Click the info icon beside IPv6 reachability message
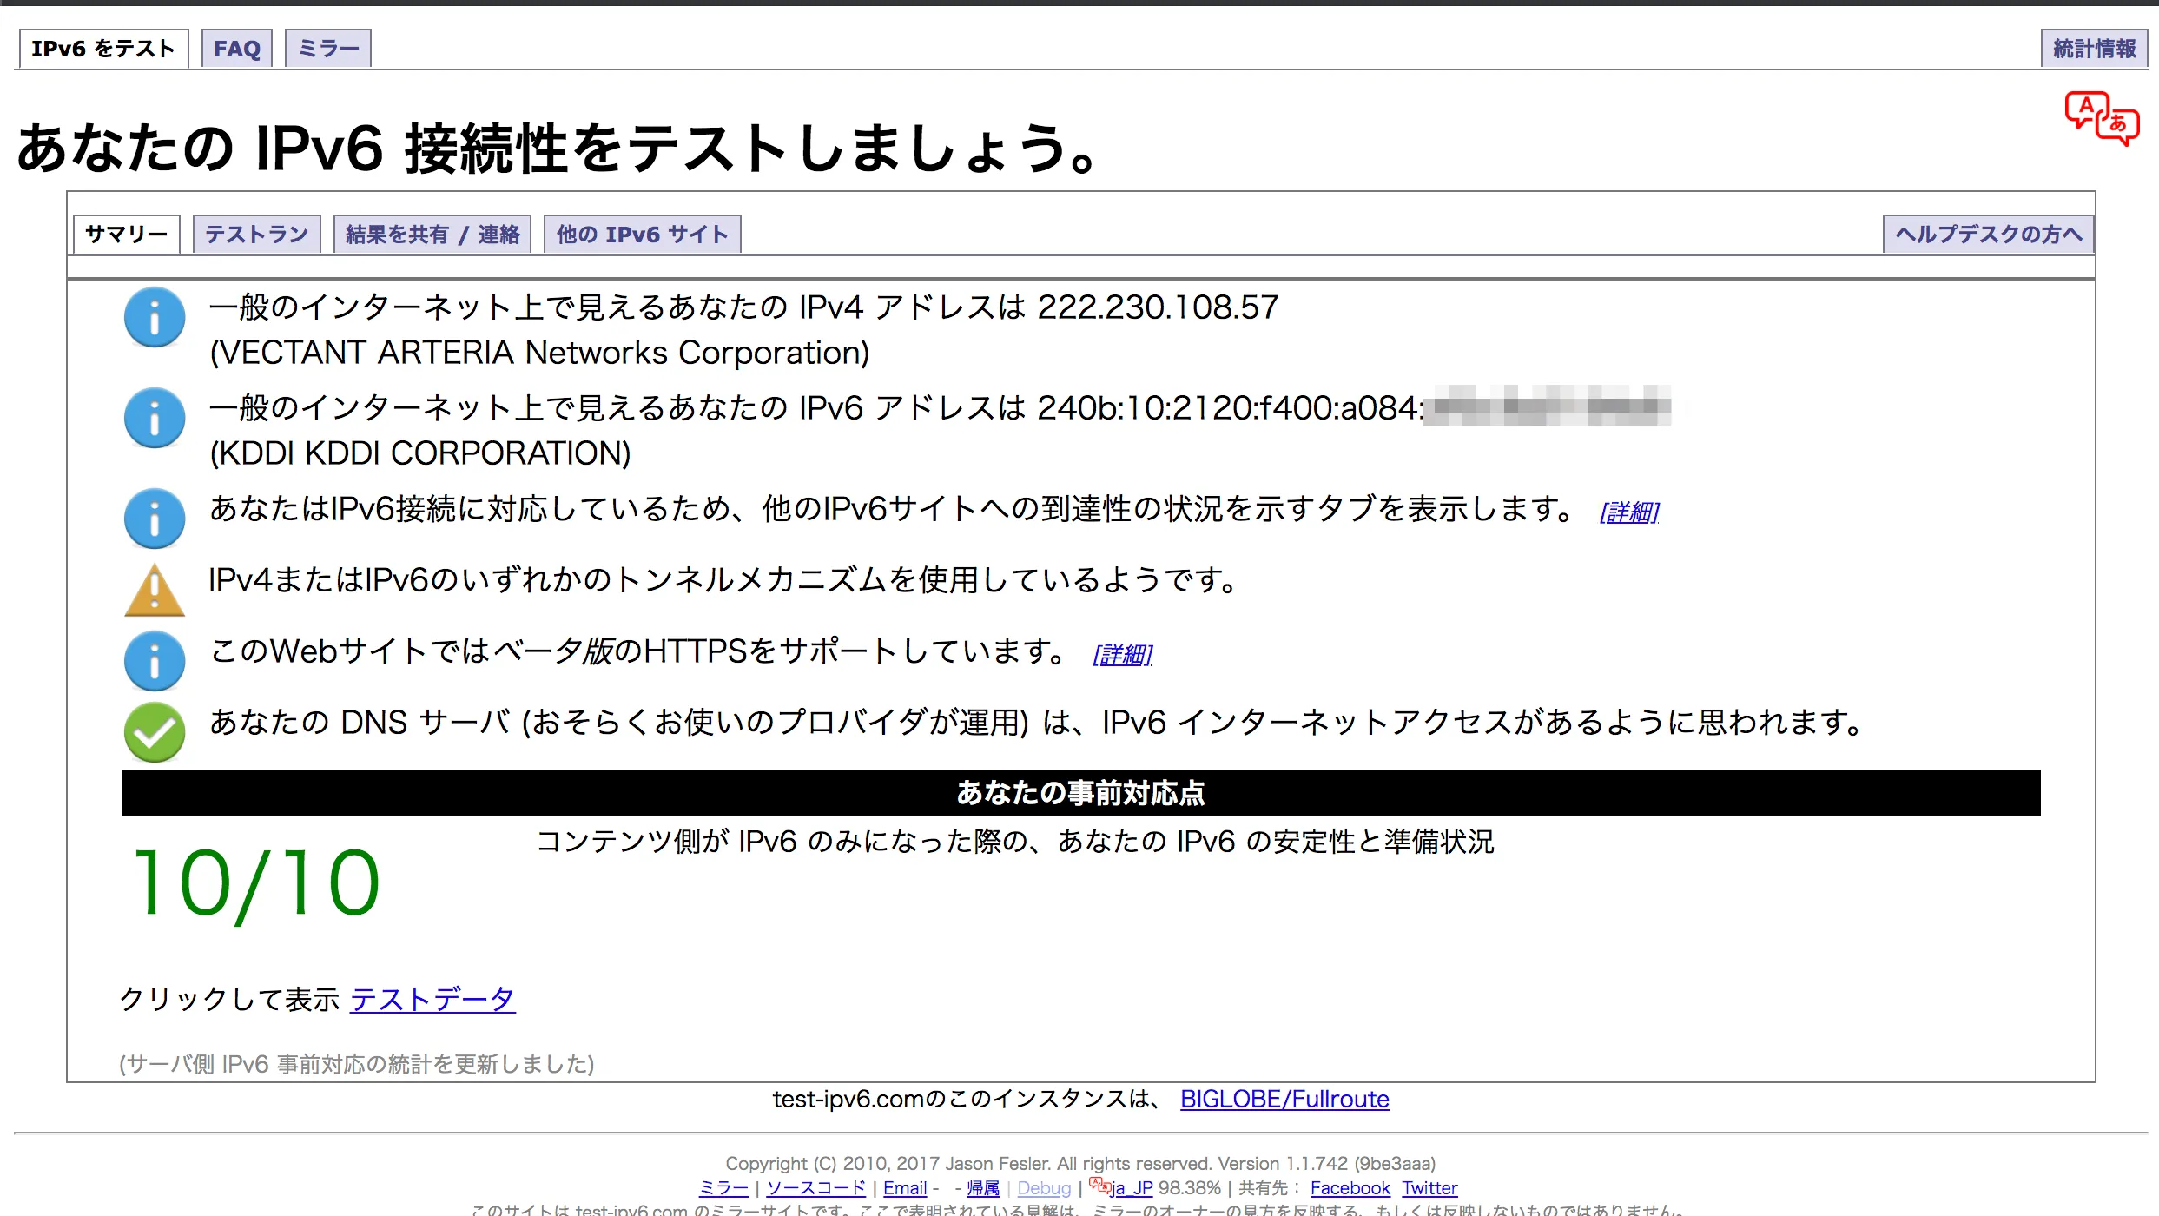2159x1216 pixels. coord(155,519)
